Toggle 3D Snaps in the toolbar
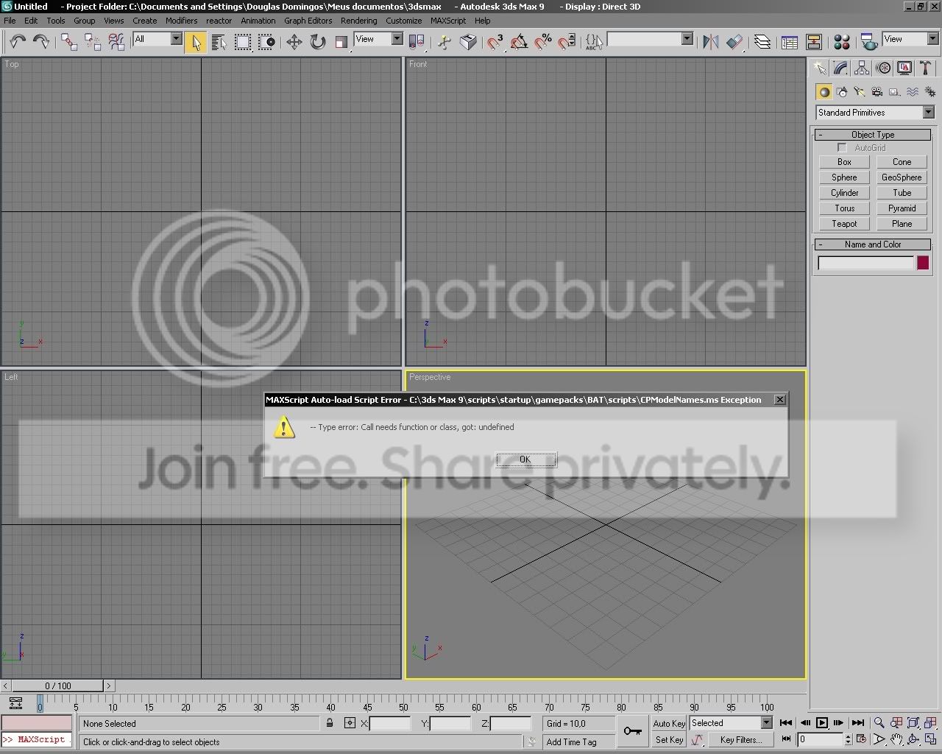 [x=495, y=42]
